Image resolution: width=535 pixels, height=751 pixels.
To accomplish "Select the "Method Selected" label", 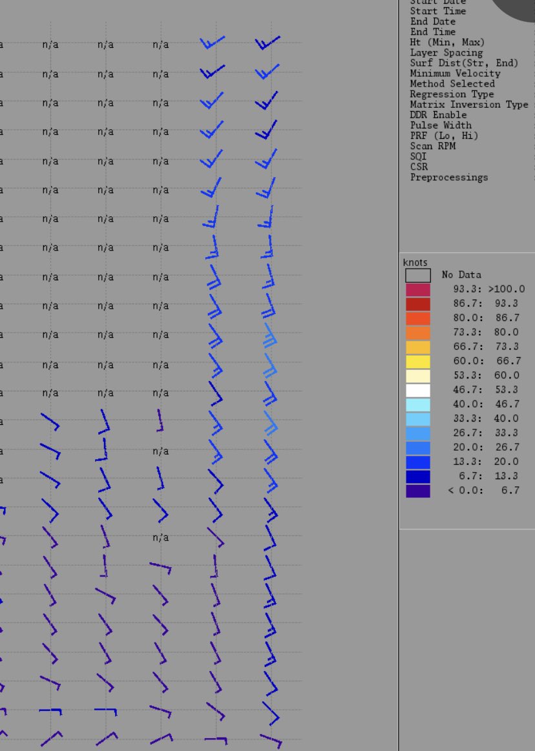I will [452, 84].
